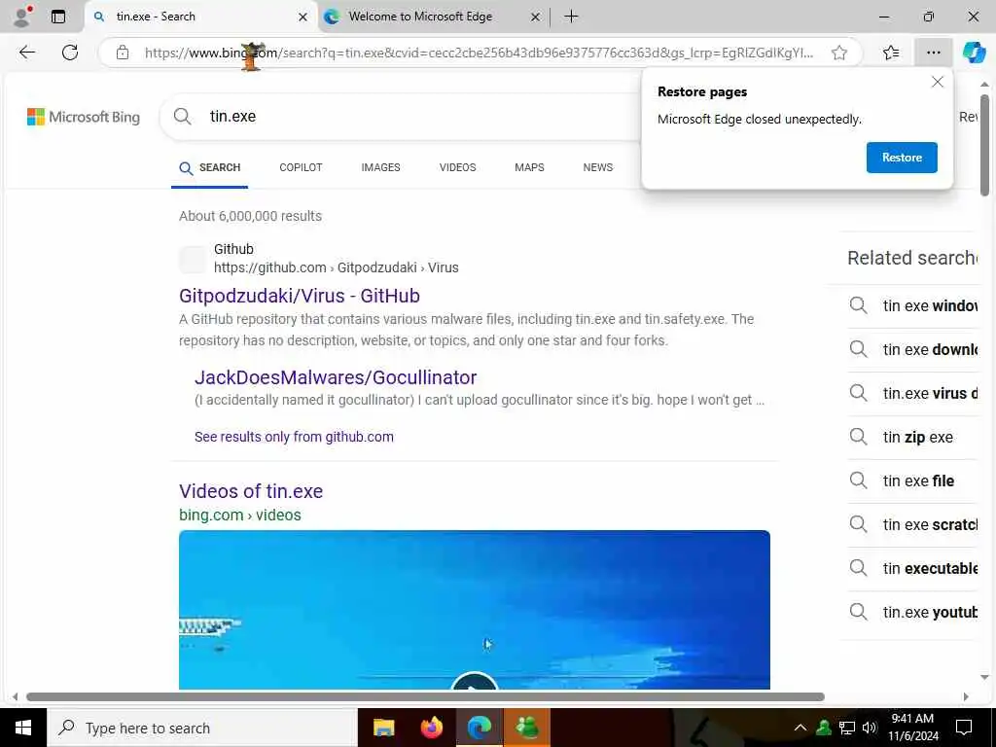Open the MAPS tab

pyautogui.click(x=529, y=167)
